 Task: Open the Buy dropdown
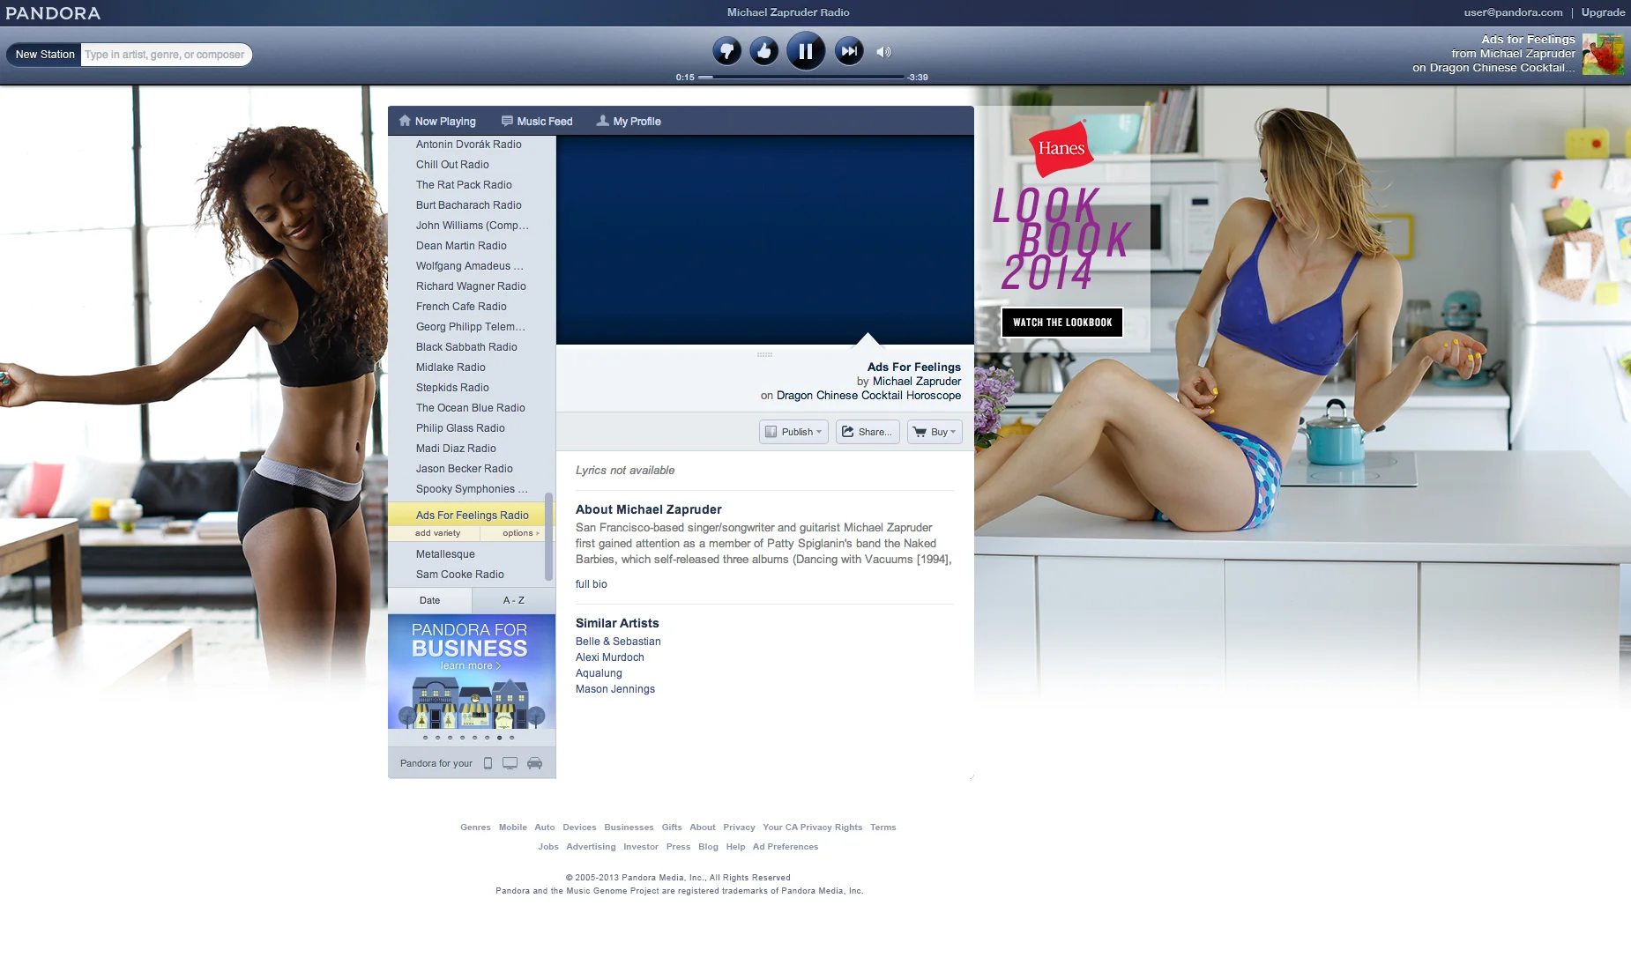[x=935, y=432]
